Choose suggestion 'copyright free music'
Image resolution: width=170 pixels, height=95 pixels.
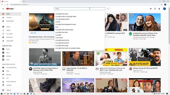tap(79, 14)
